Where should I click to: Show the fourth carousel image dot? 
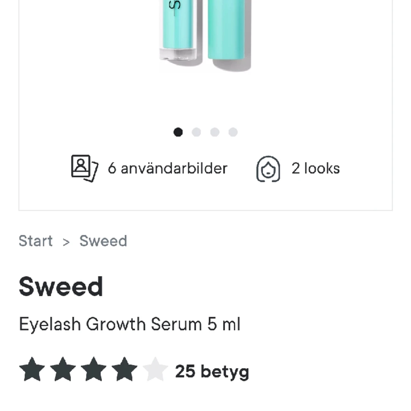pyautogui.click(x=233, y=132)
